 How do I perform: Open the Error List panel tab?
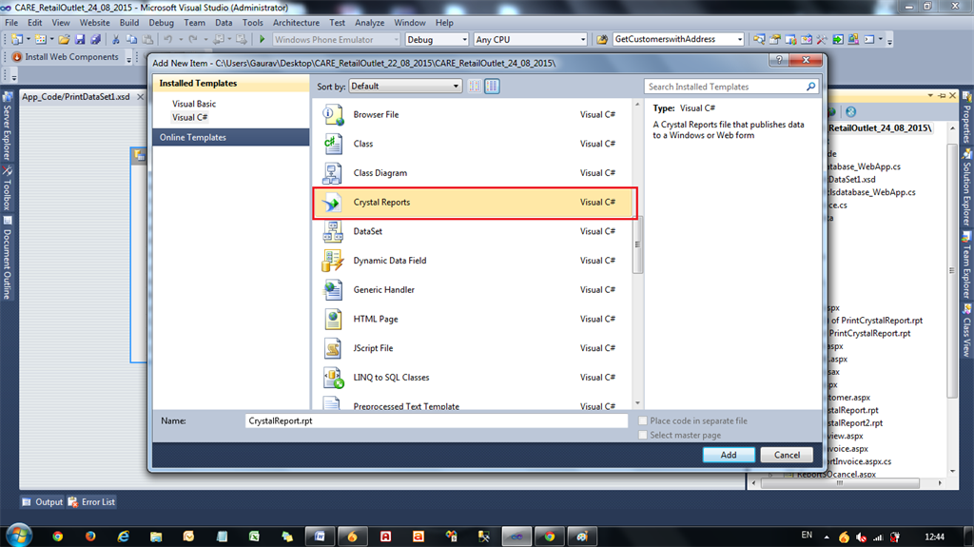(91, 502)
